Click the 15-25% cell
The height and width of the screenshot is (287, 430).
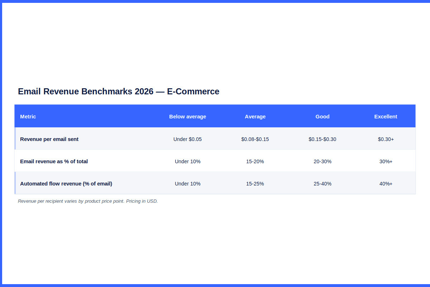tap(255, 183)
